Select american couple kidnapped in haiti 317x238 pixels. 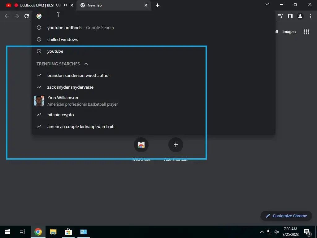(x=154, y=126)
